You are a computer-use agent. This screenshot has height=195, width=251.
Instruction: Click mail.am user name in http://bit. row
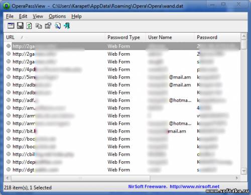(x=177, y=131)
